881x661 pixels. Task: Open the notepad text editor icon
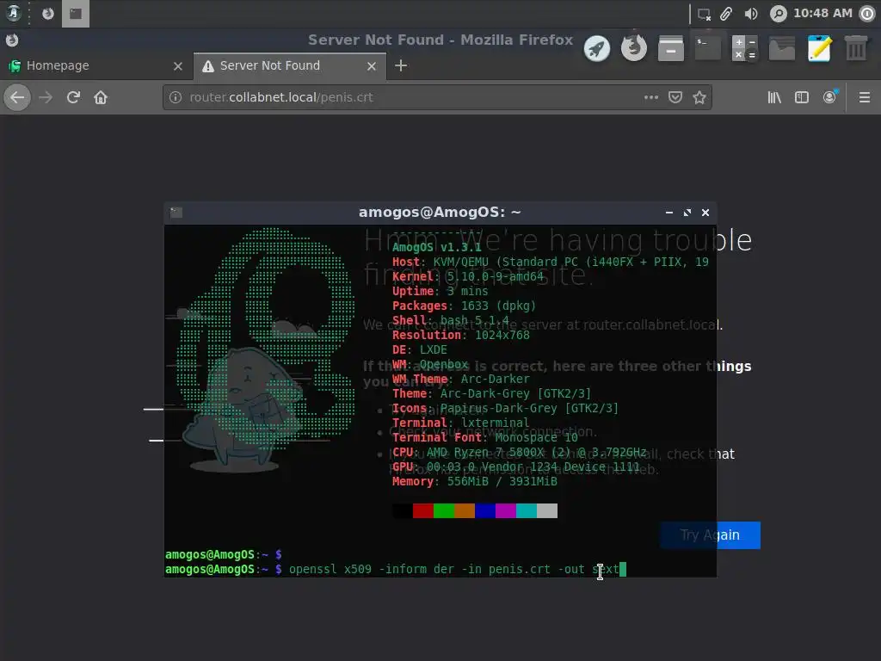tap(819, 48)
